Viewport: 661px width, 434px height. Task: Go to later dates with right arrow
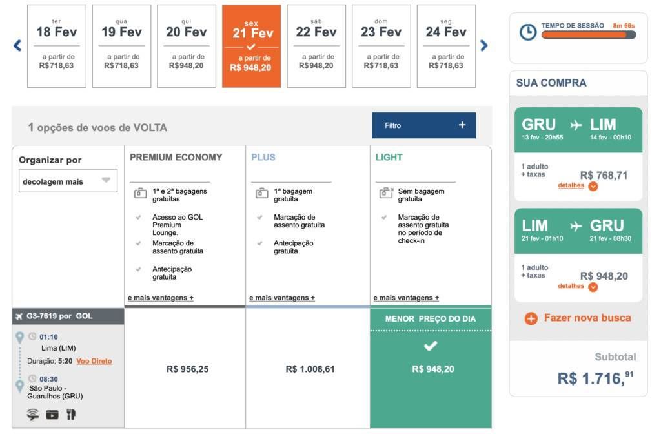[x=484, y=46]
